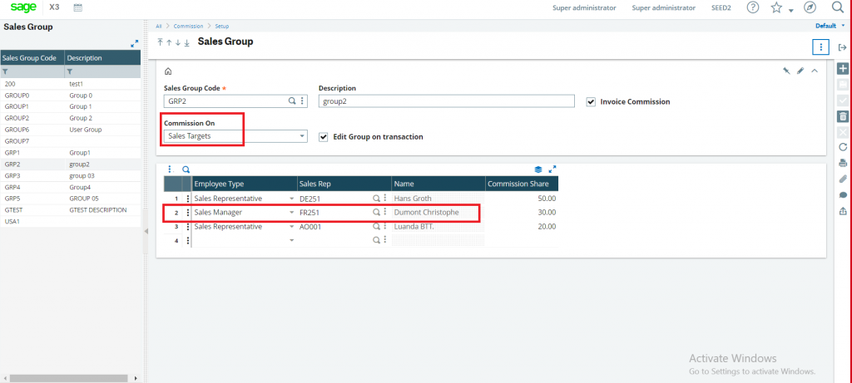Viewport: 852px width, 383px height.
Task: Refresh the record with circular arrow
Action: 843,147
